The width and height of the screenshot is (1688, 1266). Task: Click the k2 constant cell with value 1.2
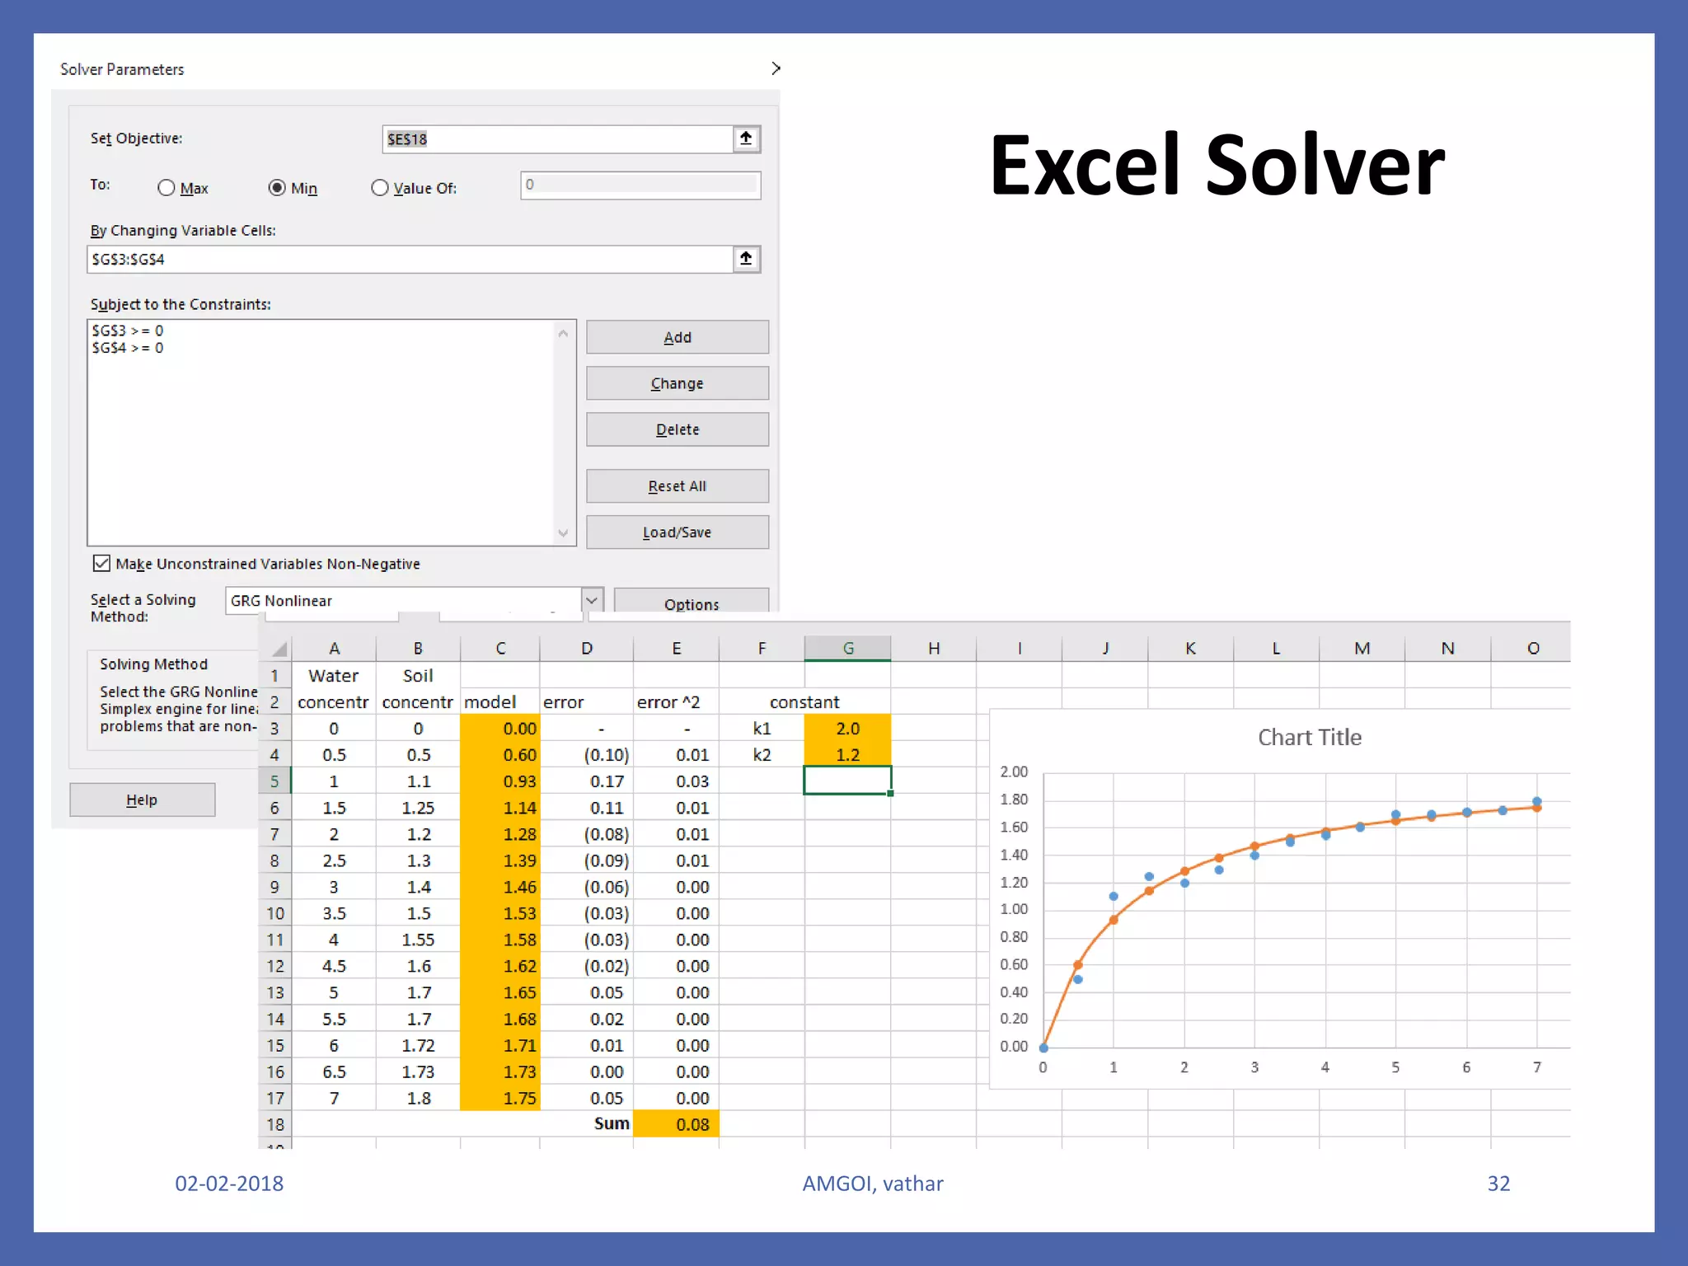847,755
